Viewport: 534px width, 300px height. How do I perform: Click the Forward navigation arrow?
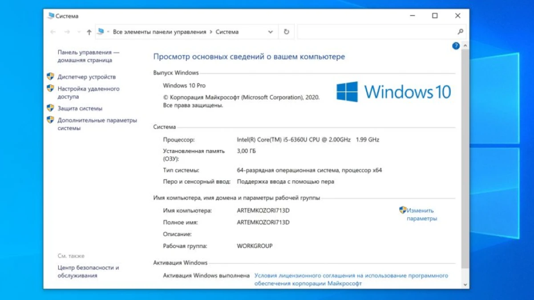(67, 32)
